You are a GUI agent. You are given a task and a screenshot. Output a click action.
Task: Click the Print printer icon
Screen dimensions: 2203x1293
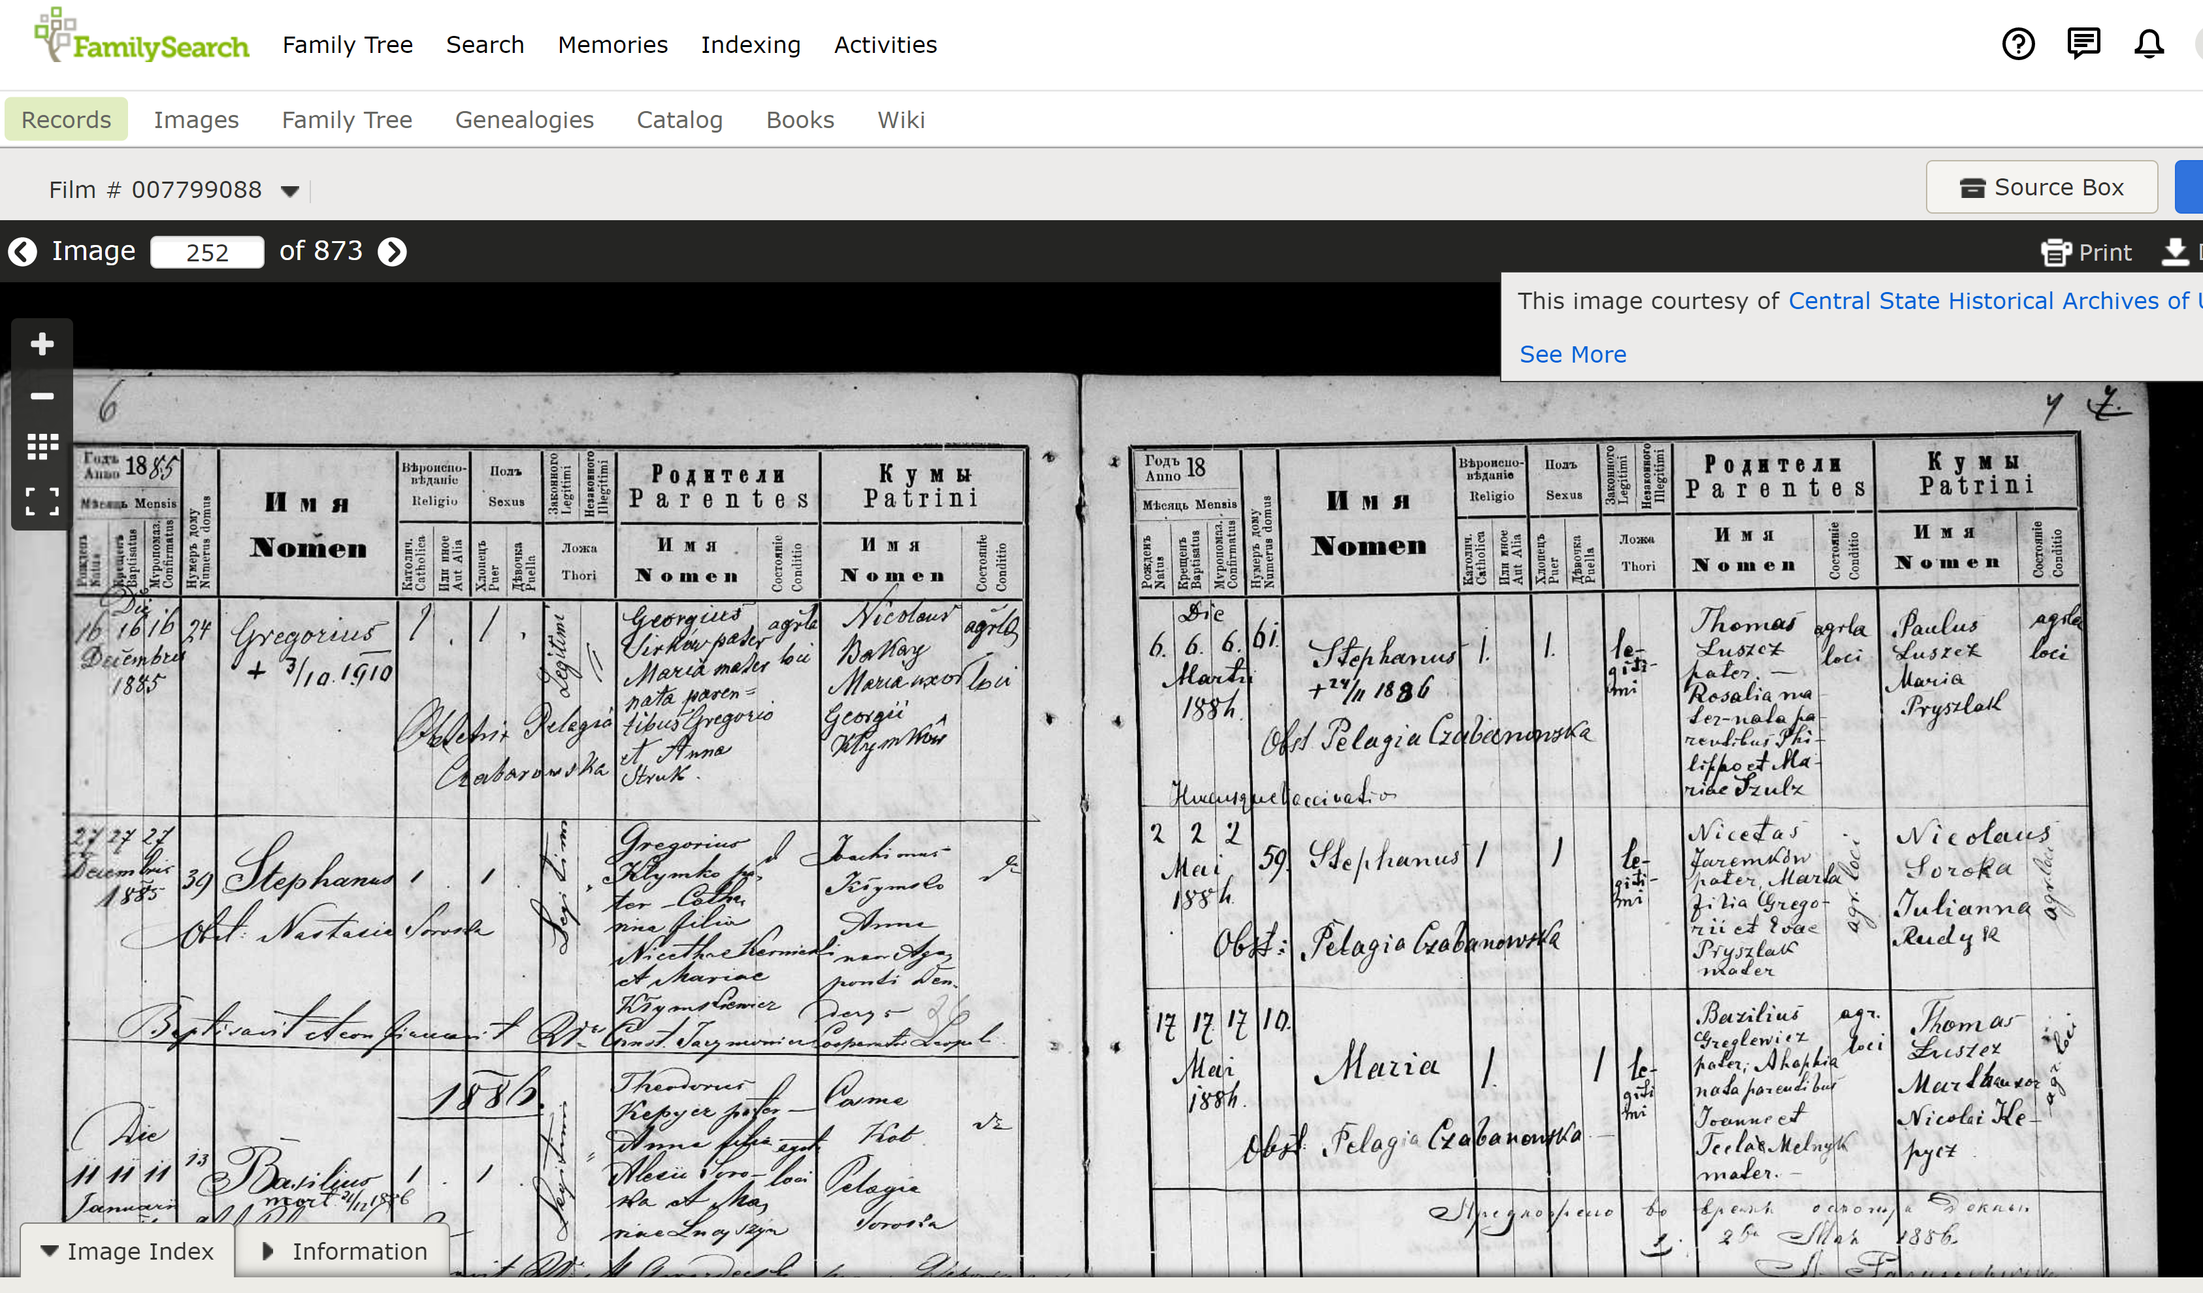(2056, 253)
